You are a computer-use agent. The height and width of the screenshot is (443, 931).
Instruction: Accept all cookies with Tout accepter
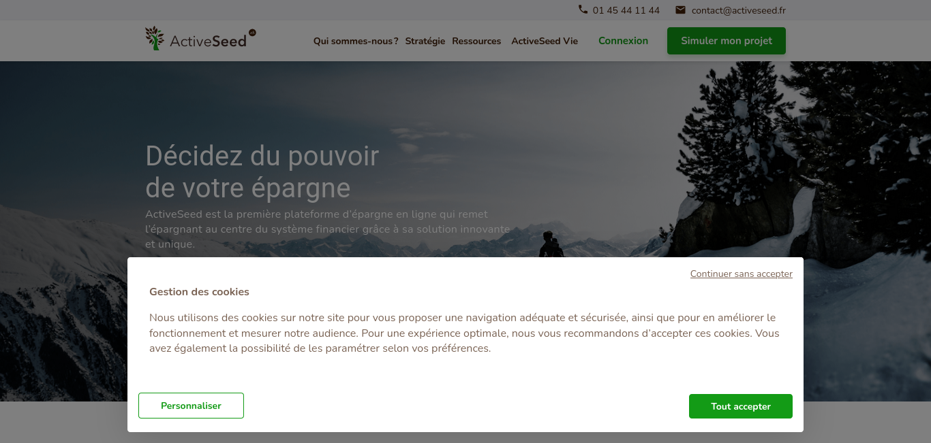741,406
